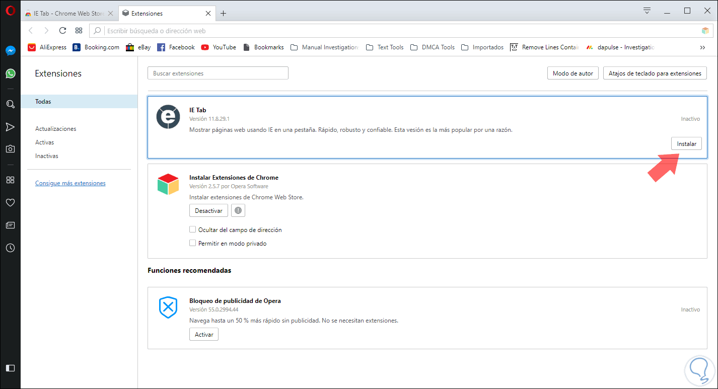Image resolution: width=718 pixels, height=389 pixels.
Task: Open Facebook Messenger in the sidebar
Action: [x=10, y=51]
